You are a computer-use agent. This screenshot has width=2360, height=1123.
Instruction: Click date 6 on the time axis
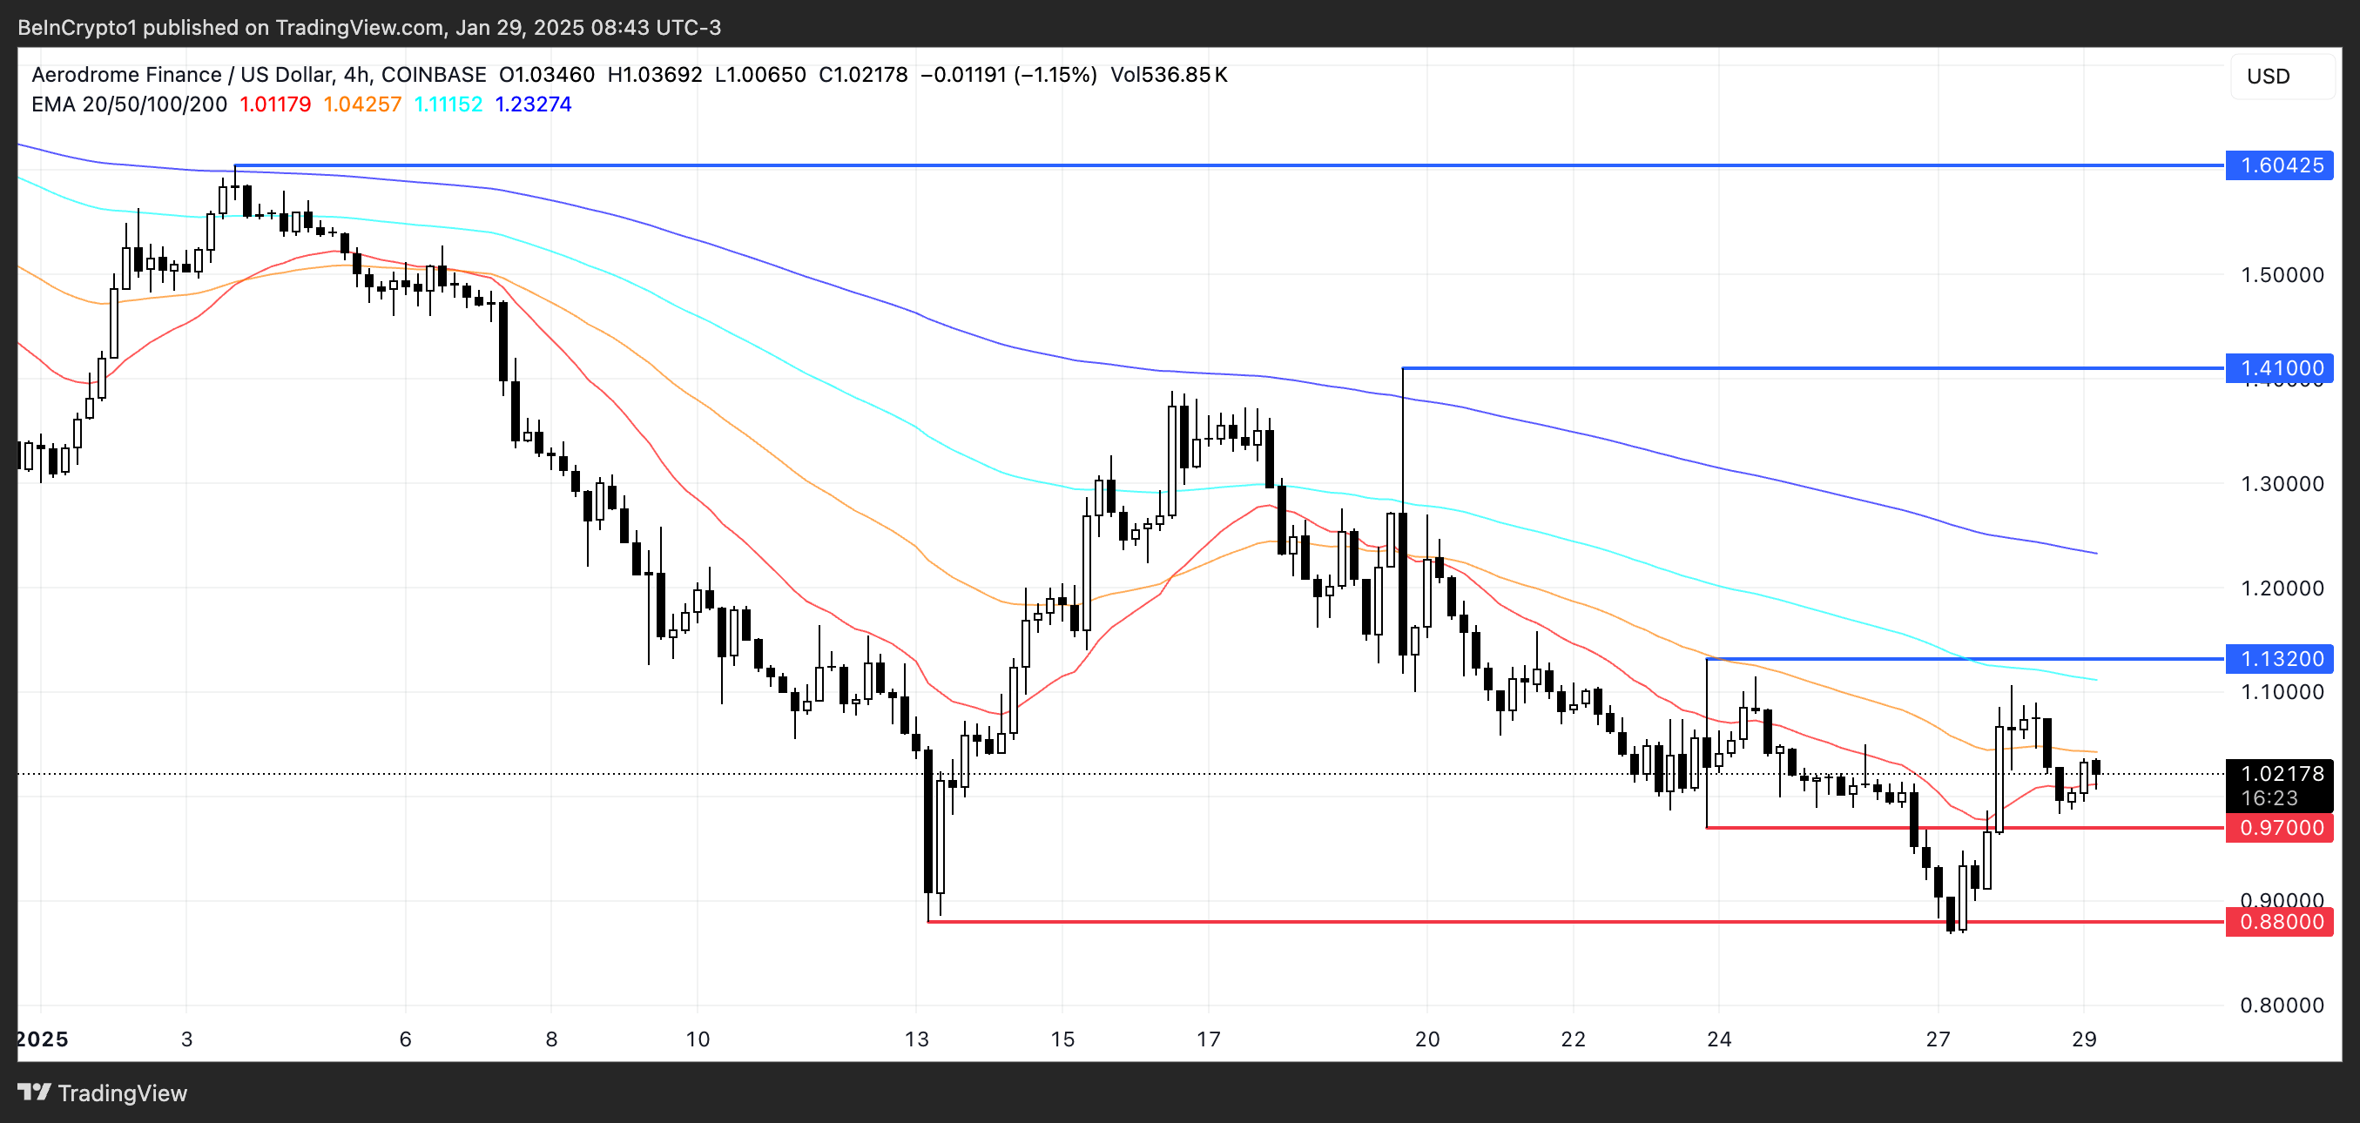406,1039
